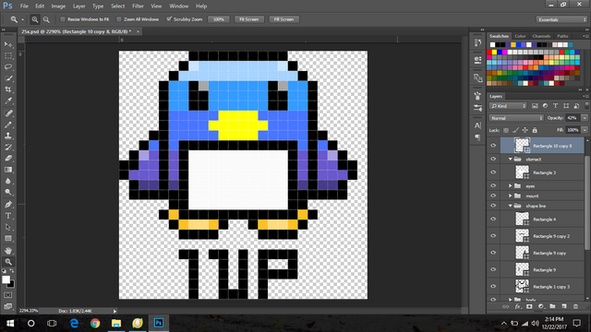Enable Resize Windows to Fit checkbox
Image resolution: width=591 pixels, height=332 pixels.
click(63, 19)
